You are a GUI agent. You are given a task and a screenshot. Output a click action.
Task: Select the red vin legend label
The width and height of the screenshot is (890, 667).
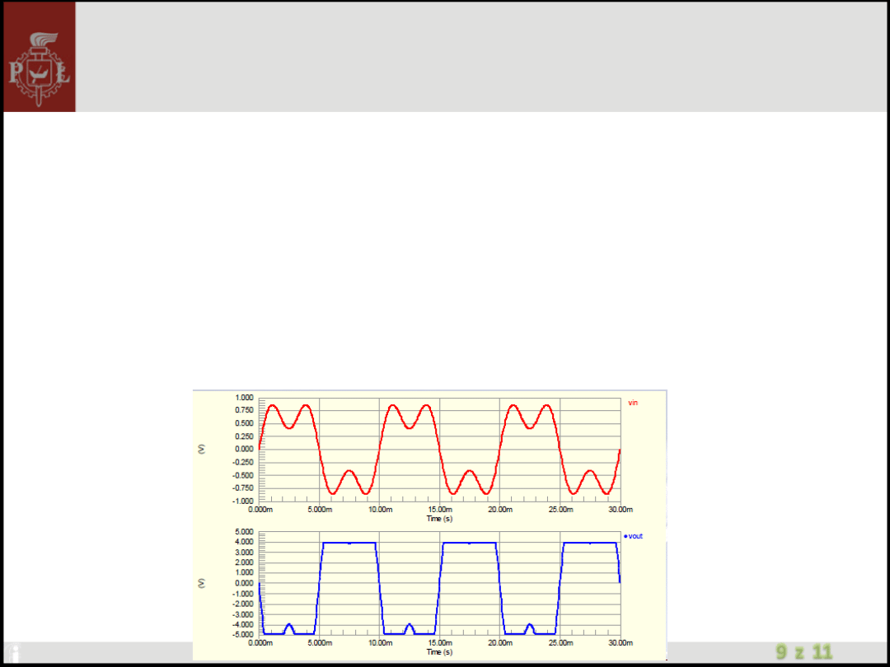click(x=633, y=403)
